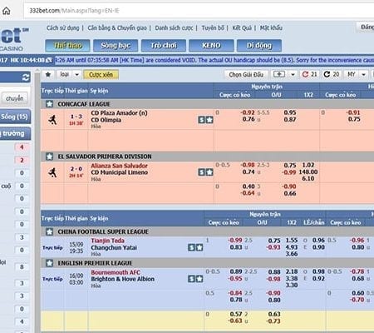Click the Kết Quả link
This screenshot has height=333, width=374.
(x=242, y=27)
